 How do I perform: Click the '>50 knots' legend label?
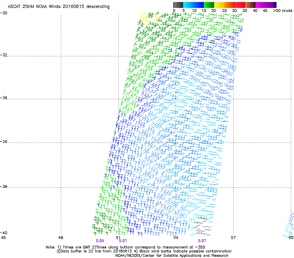click(x=282, y=10)
